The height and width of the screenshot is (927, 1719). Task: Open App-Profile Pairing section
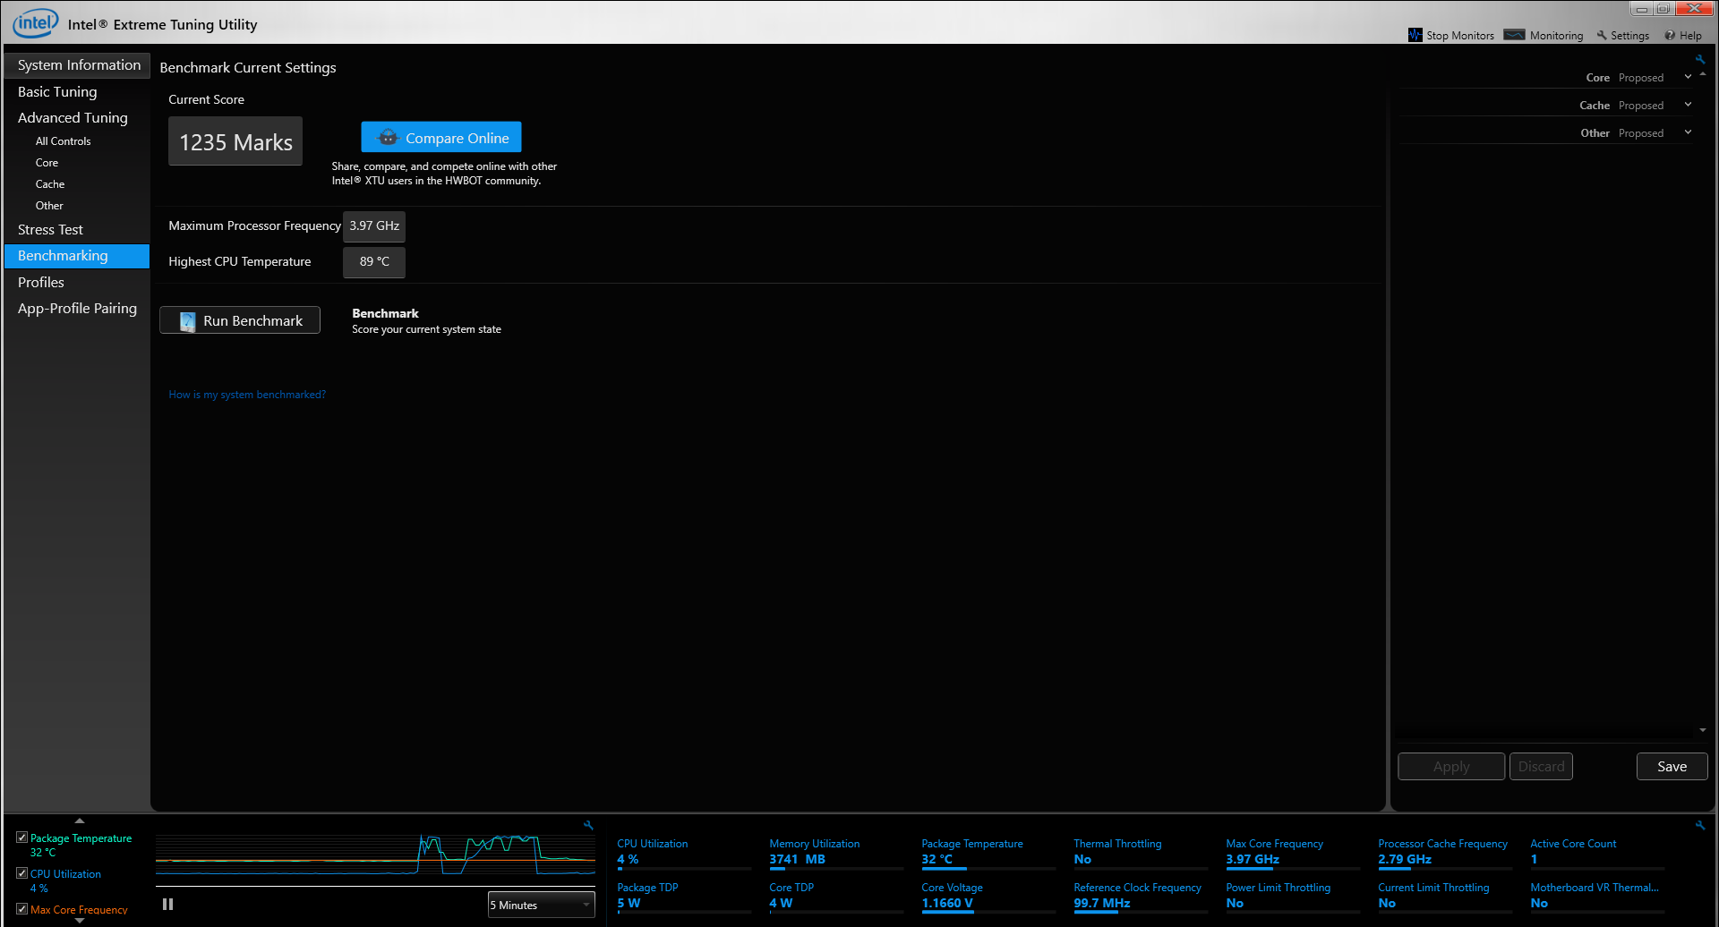(78, 308)
